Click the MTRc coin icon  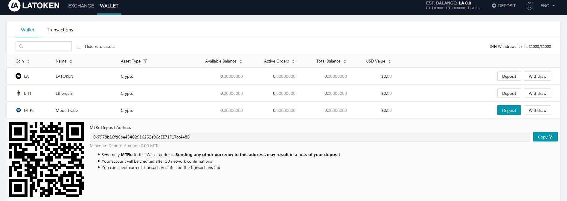[19, 110]
